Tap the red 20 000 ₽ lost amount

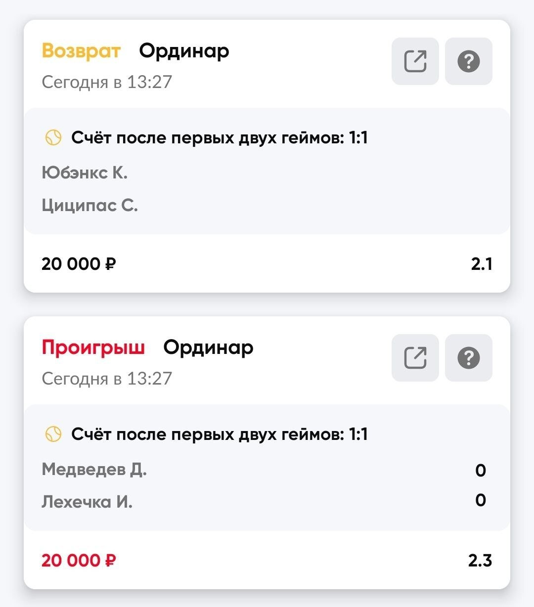point(79,561)
